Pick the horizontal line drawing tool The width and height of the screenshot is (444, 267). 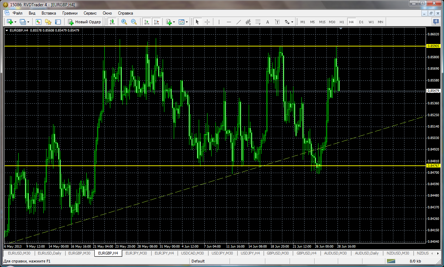click(229, 22)
